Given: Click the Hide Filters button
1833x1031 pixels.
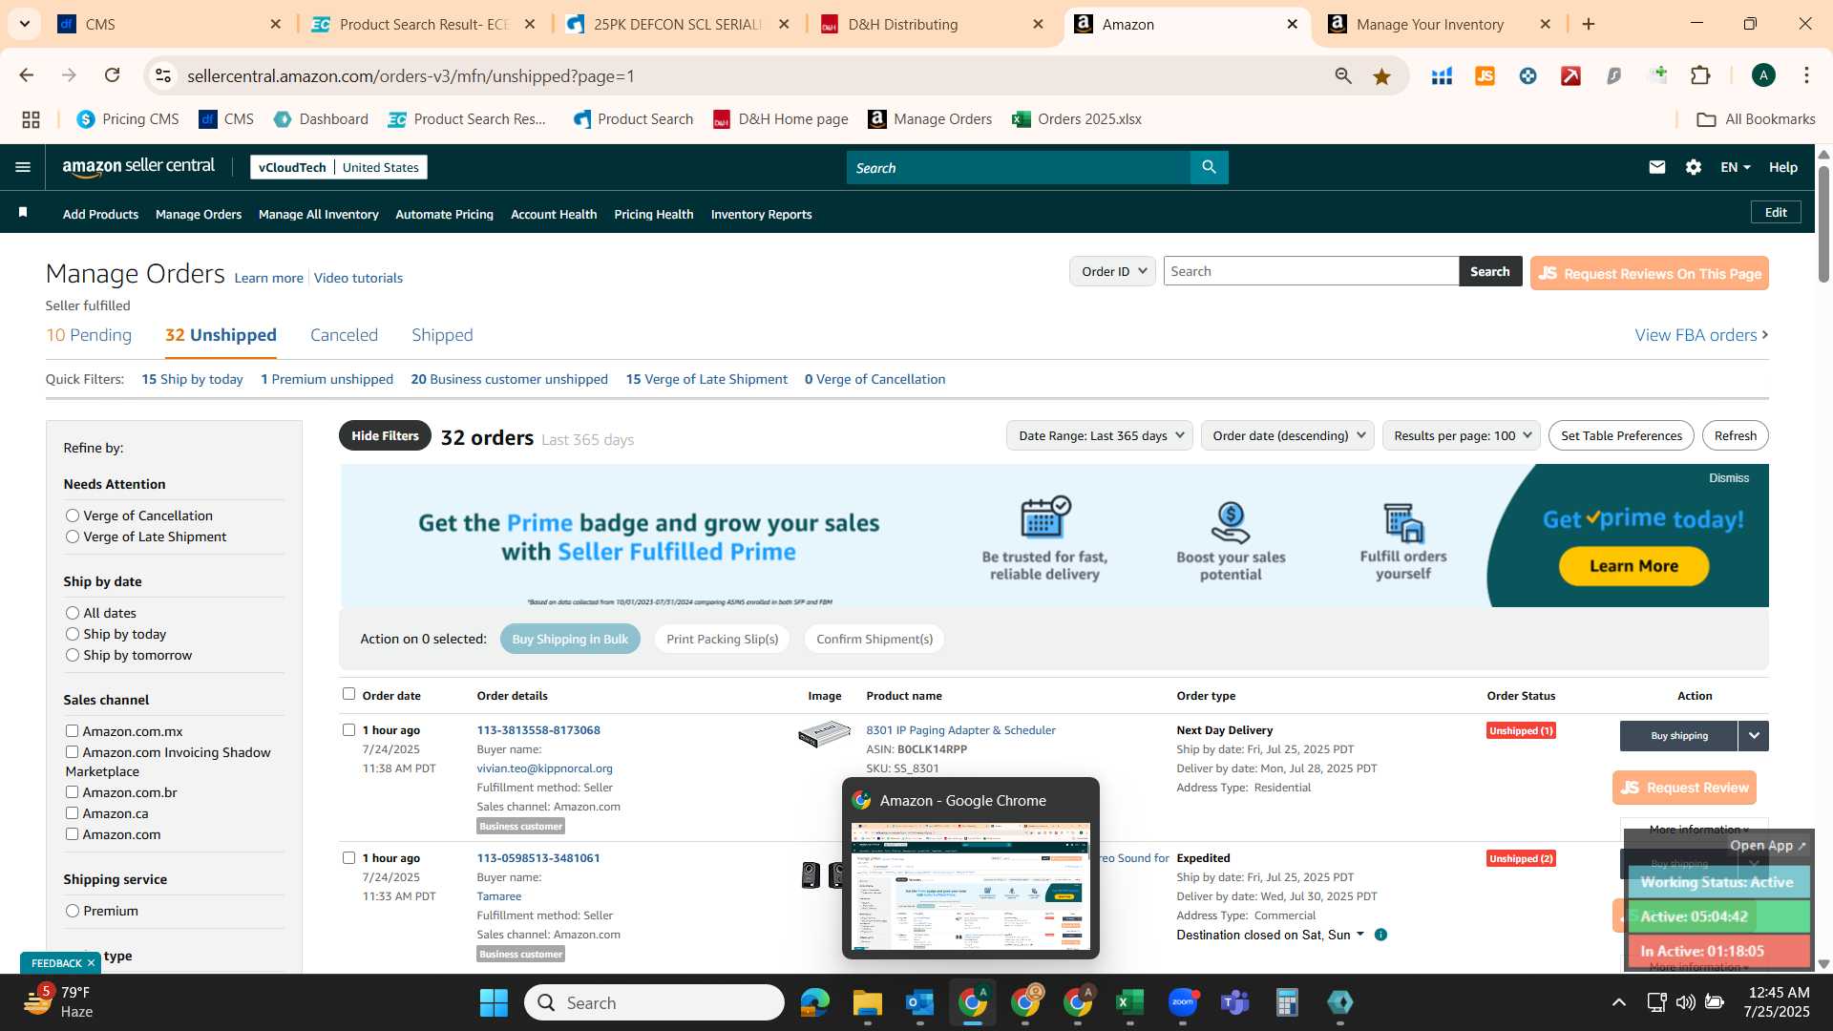Looking at the screenshot, I should pos(385,435).
